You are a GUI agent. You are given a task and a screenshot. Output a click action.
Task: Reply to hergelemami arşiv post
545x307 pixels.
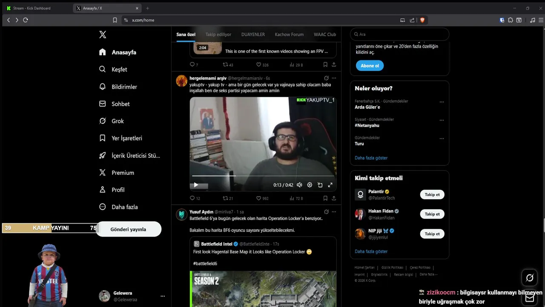[195, 198]
